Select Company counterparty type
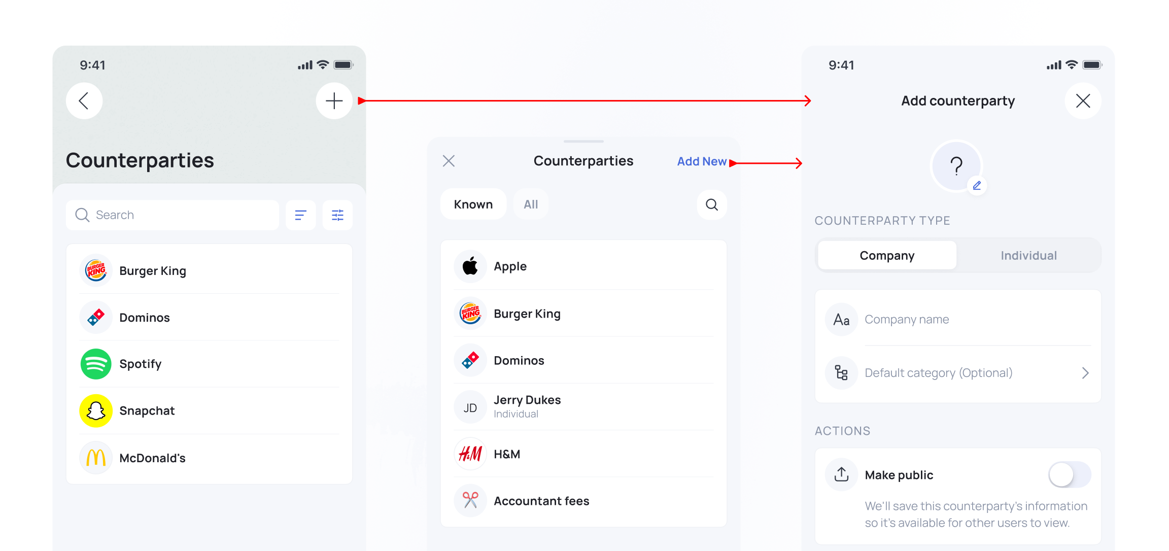This screenshot has width=1169, height=551. (887, 256)
